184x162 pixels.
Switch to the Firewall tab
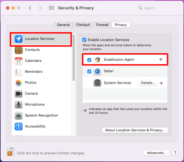coord(102,25)
